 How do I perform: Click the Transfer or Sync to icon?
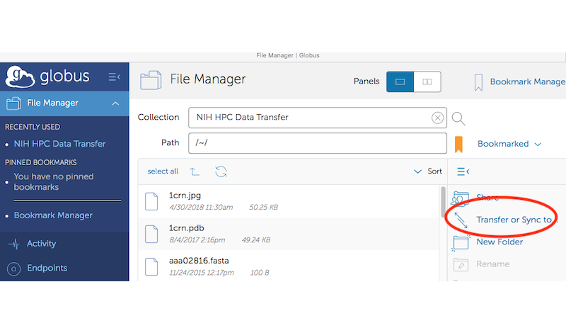click(x=461, y=220)
